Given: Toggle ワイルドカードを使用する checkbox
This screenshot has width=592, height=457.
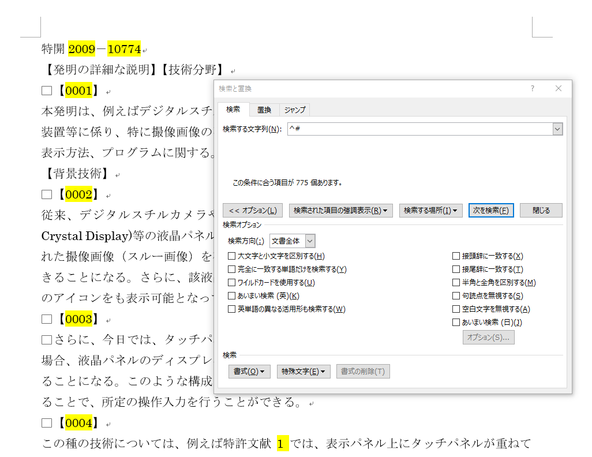Looking at the screenshot, I should click(x=232, y=283).
